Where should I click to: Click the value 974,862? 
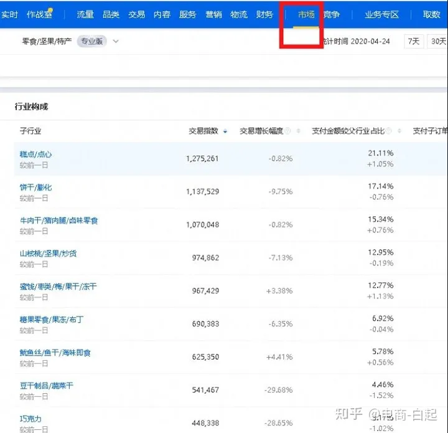click(x=205, y=258)
